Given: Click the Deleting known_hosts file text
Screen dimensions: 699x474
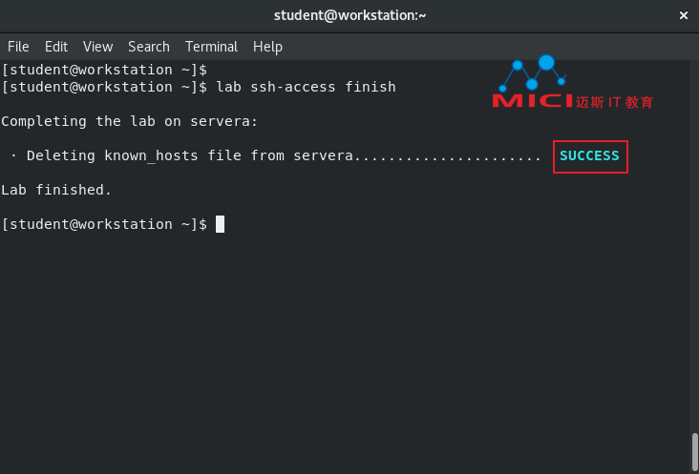Looking at the screenshot, I should coord(134,155).
